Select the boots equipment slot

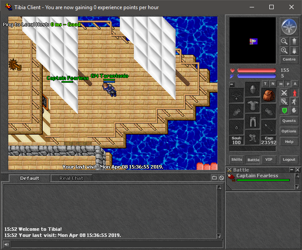click(253, 138)
